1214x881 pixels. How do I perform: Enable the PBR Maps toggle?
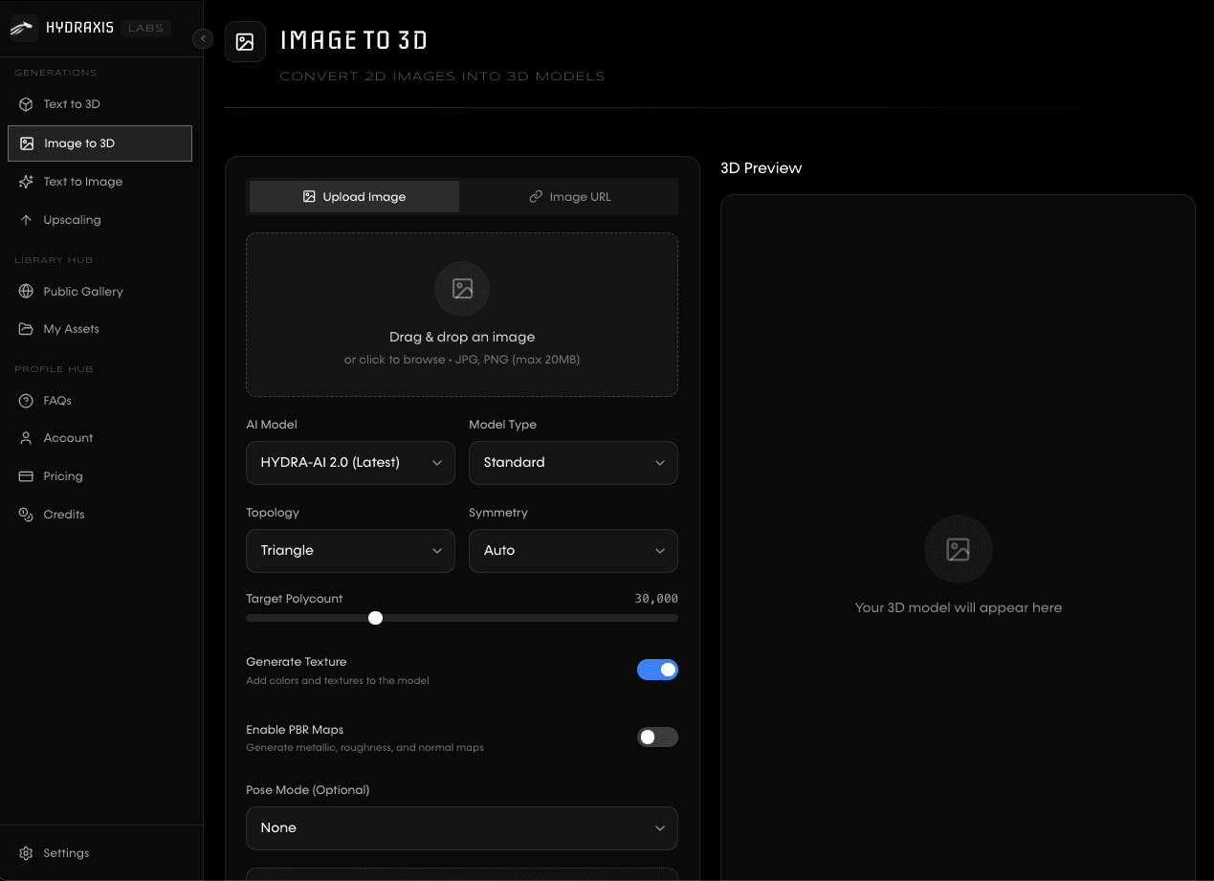(x=657, y=737)
